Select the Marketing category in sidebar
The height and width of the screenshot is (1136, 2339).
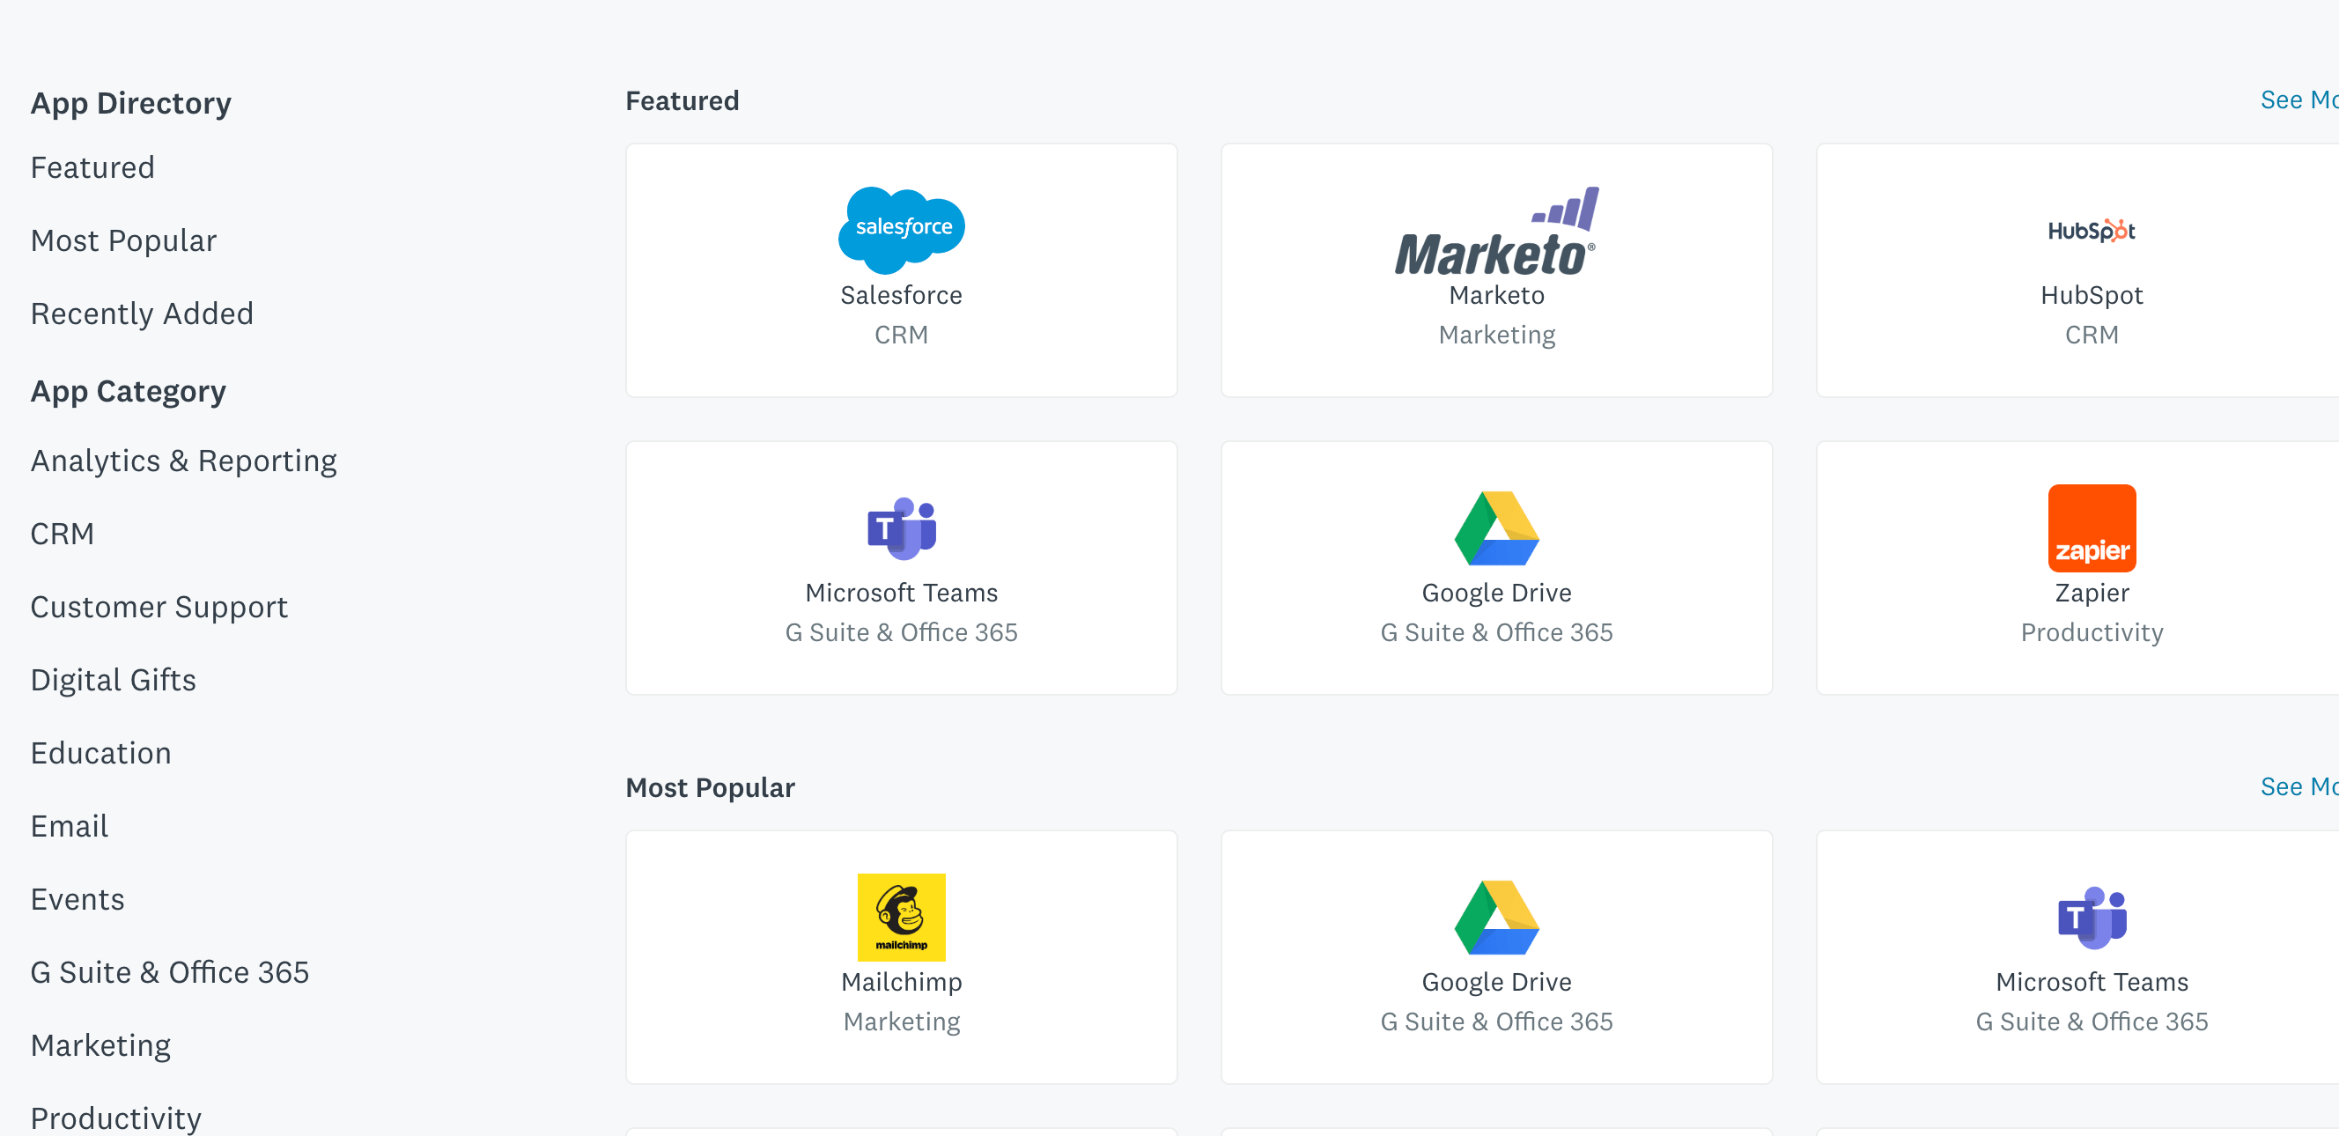100,1046
